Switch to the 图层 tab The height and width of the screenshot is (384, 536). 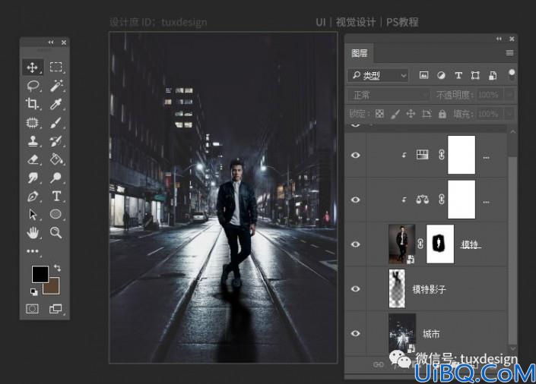point(360,53)
